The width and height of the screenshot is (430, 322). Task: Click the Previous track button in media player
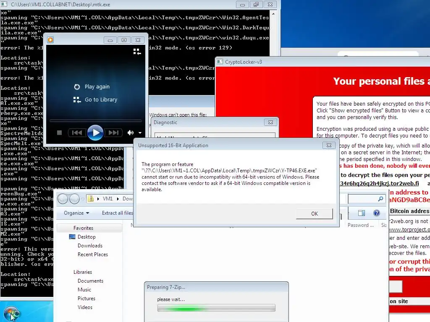click(77, 133)
